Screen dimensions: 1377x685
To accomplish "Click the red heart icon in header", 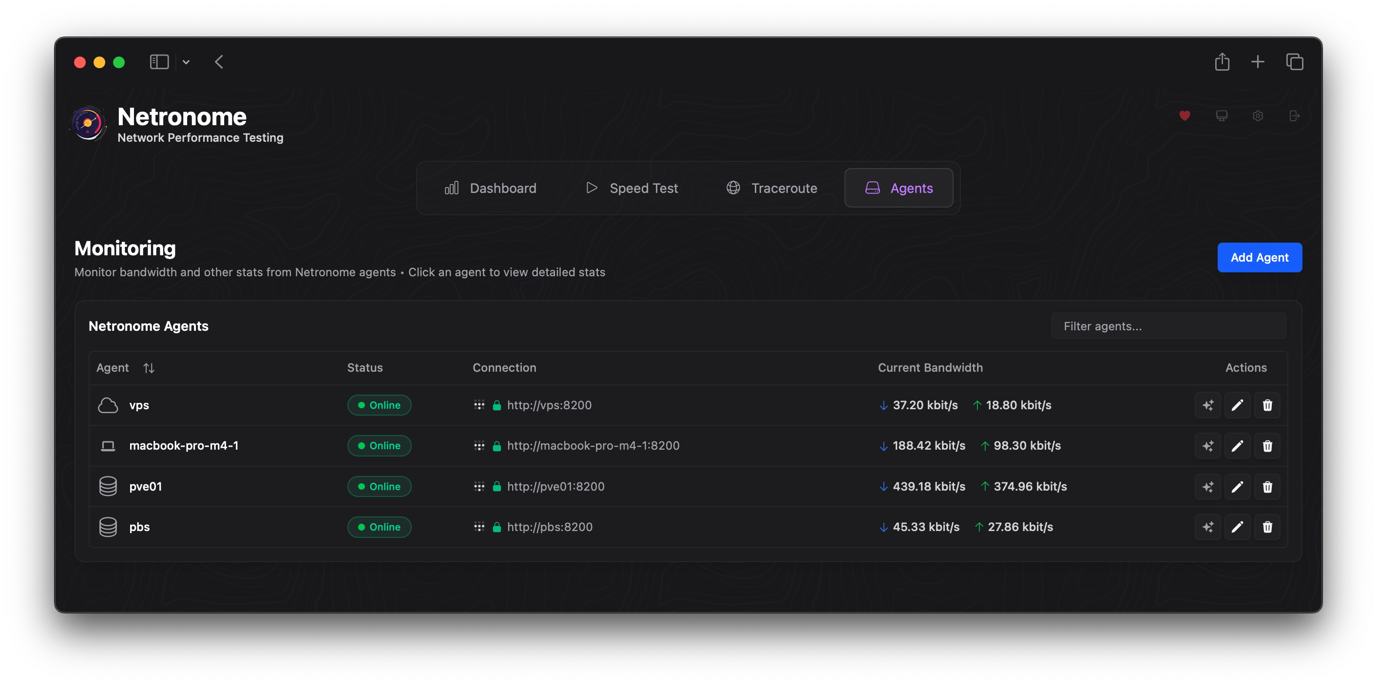I will [x=1185, y=116].
